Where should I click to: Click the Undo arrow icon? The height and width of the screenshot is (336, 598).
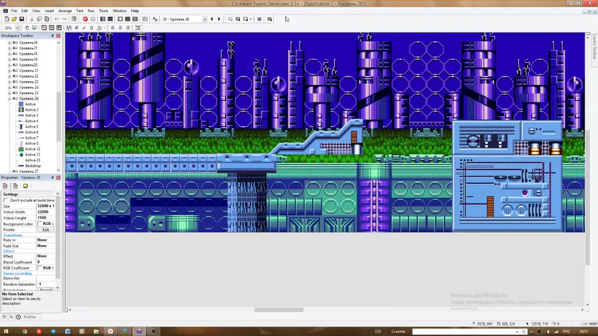click(56, 19)
